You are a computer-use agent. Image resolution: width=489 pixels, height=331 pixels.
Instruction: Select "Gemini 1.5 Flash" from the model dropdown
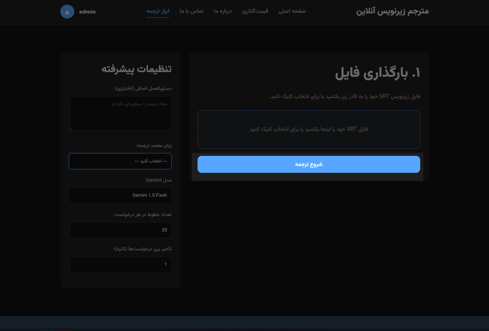coord(120,196)
